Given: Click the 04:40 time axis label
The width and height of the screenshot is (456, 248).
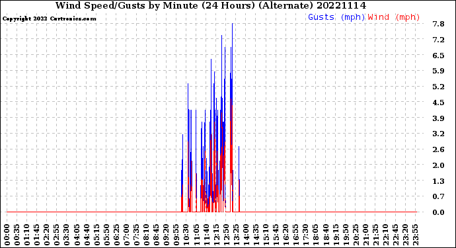Looking at the screenshot, I should tap(87, 235).
